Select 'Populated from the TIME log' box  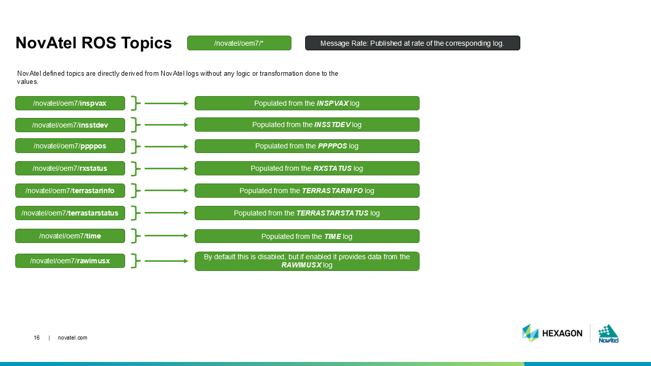coord(307,236)
